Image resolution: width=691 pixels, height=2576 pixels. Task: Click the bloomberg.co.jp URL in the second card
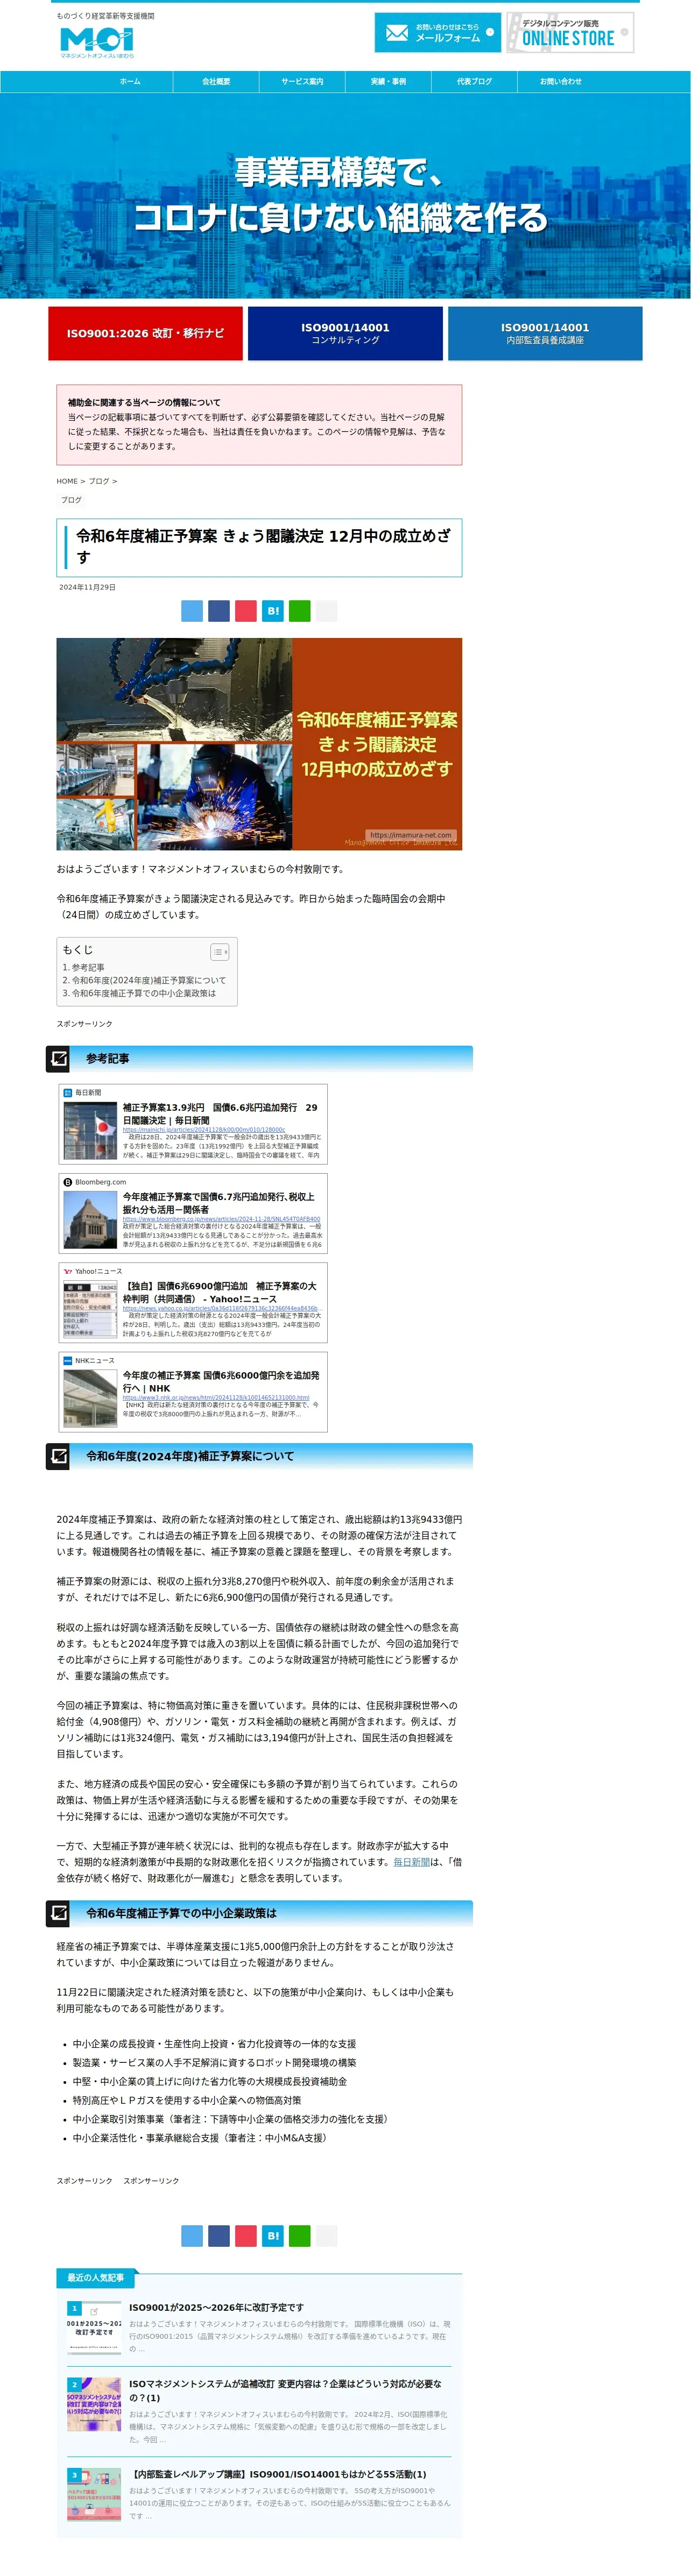(x=222, y=1219)
